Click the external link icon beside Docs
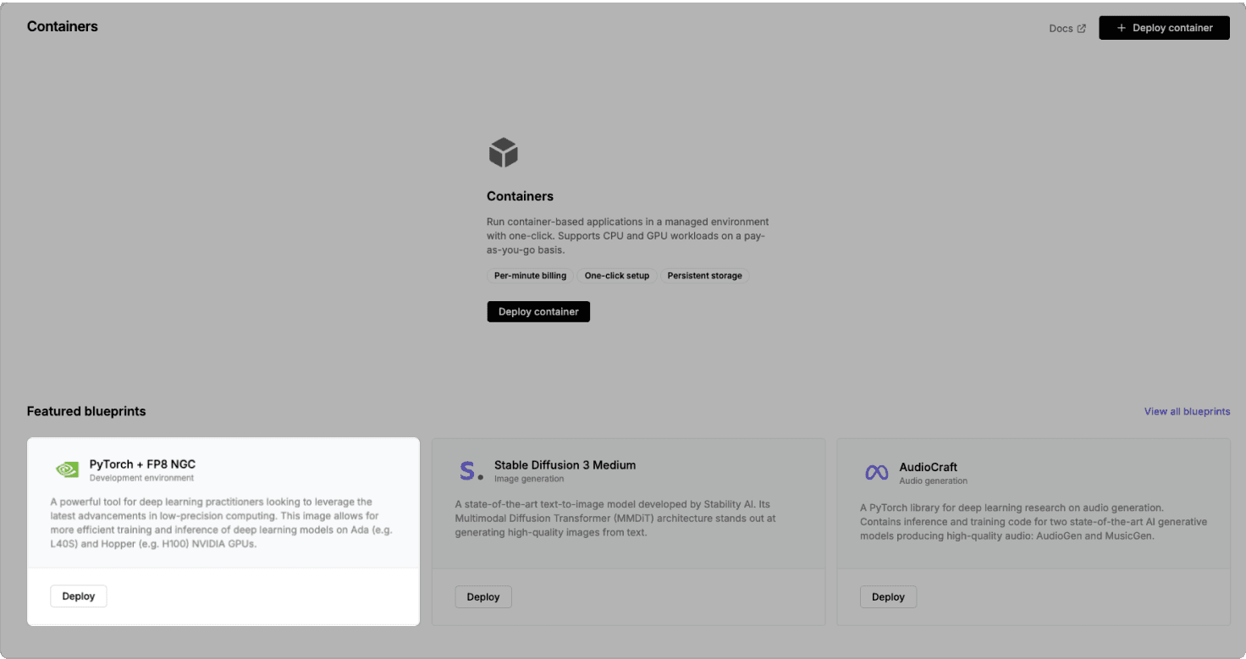1246x659 pixels. pyautogui.click(x=1081, y=28)
